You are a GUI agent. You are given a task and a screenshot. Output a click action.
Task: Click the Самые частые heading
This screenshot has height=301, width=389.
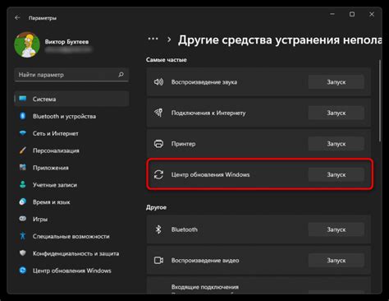(x=167, y=60)
